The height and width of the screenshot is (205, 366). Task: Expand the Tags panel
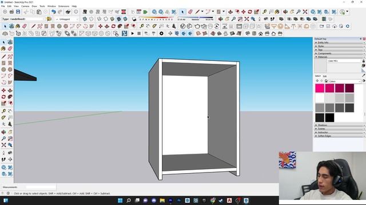[339, 50]
